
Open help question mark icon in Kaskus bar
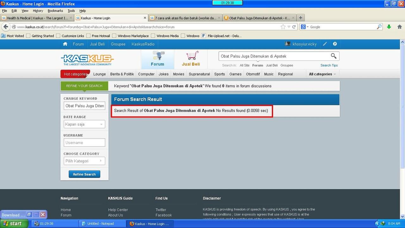click(x=335, y=44)
